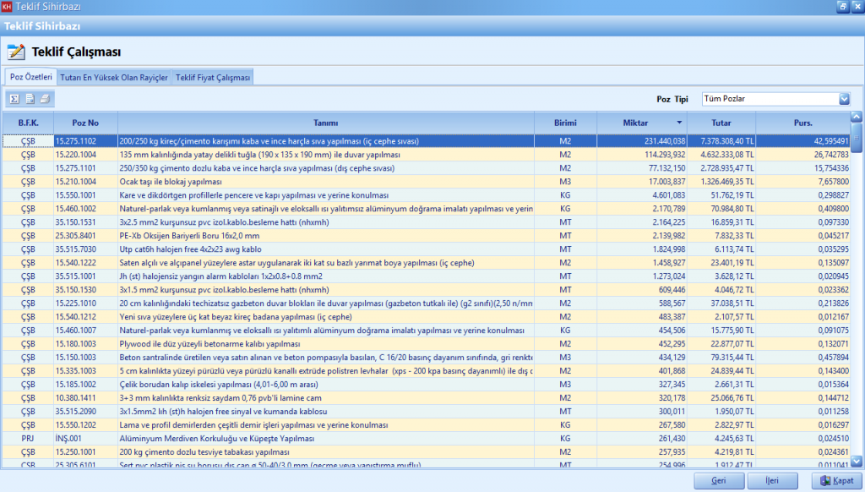Click the export report document icon
865x492 pixels.
coord(30,99)
